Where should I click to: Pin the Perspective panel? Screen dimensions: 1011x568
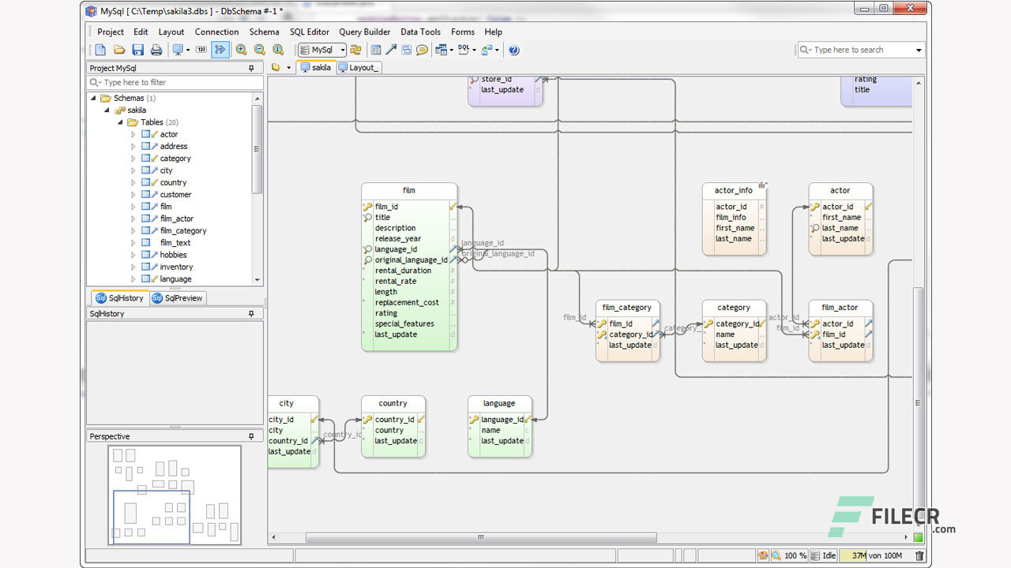(252, 436)
